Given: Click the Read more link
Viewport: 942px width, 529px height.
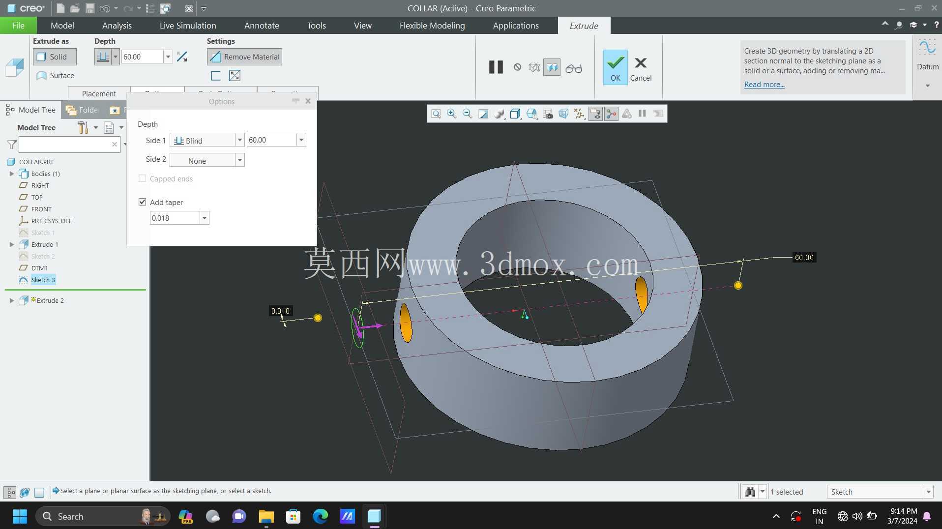Looking at the screenshot, I should pos(764,85).
